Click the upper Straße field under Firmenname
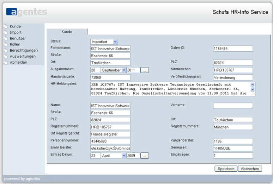Screen dimensions: 273x184 (110, 56)
